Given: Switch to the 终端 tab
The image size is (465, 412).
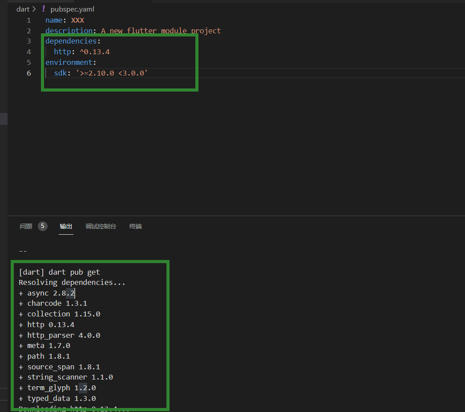Looking at the screenshot, I should point(136,226).
